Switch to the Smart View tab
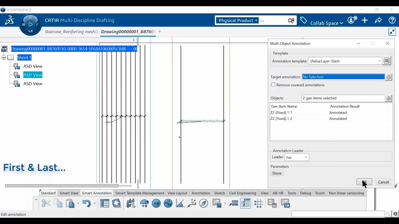 coord(69,193)
